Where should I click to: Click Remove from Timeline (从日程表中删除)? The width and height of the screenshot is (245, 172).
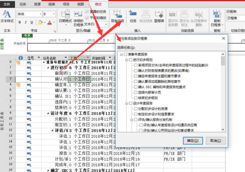tap(199, 18)
